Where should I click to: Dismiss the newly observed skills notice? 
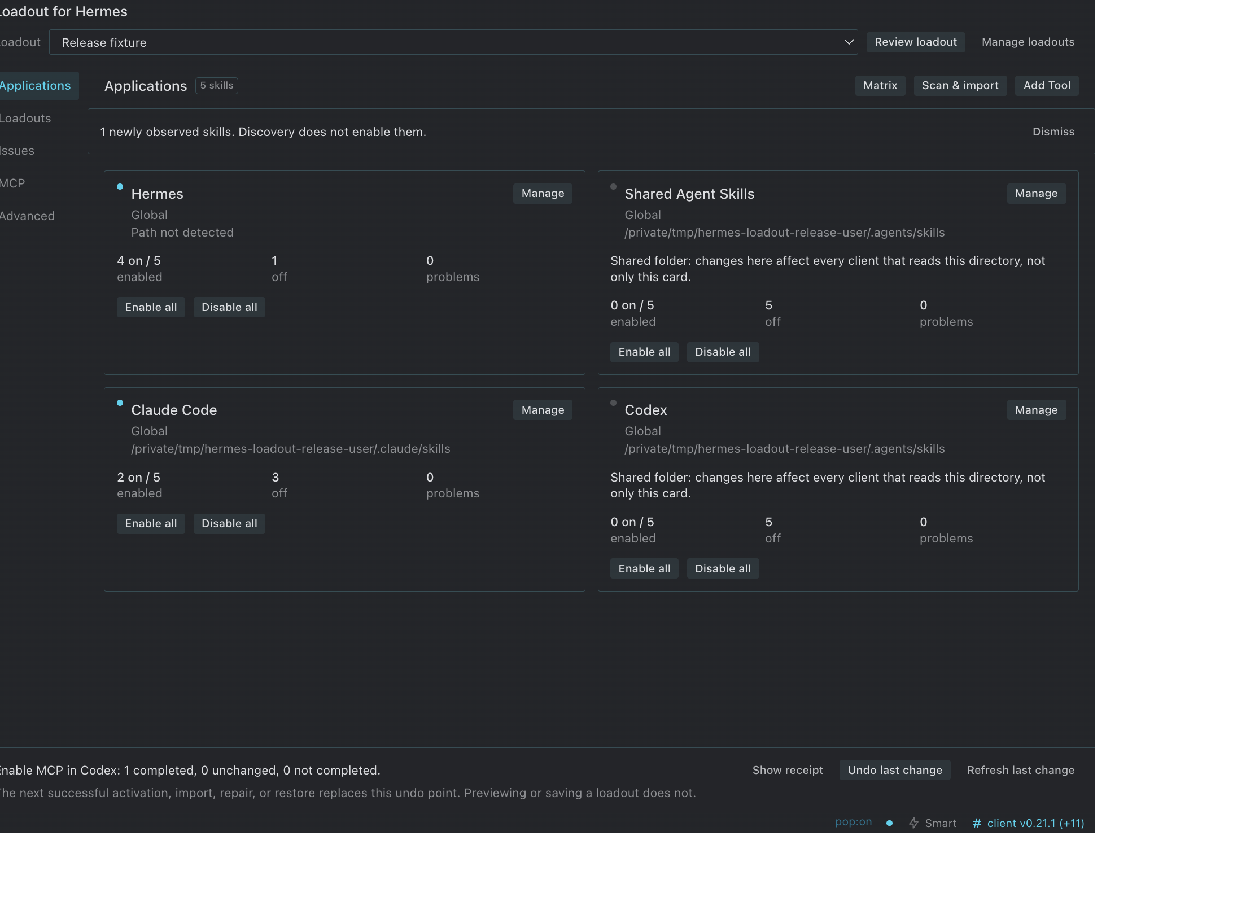click(x=1053, y=132)
